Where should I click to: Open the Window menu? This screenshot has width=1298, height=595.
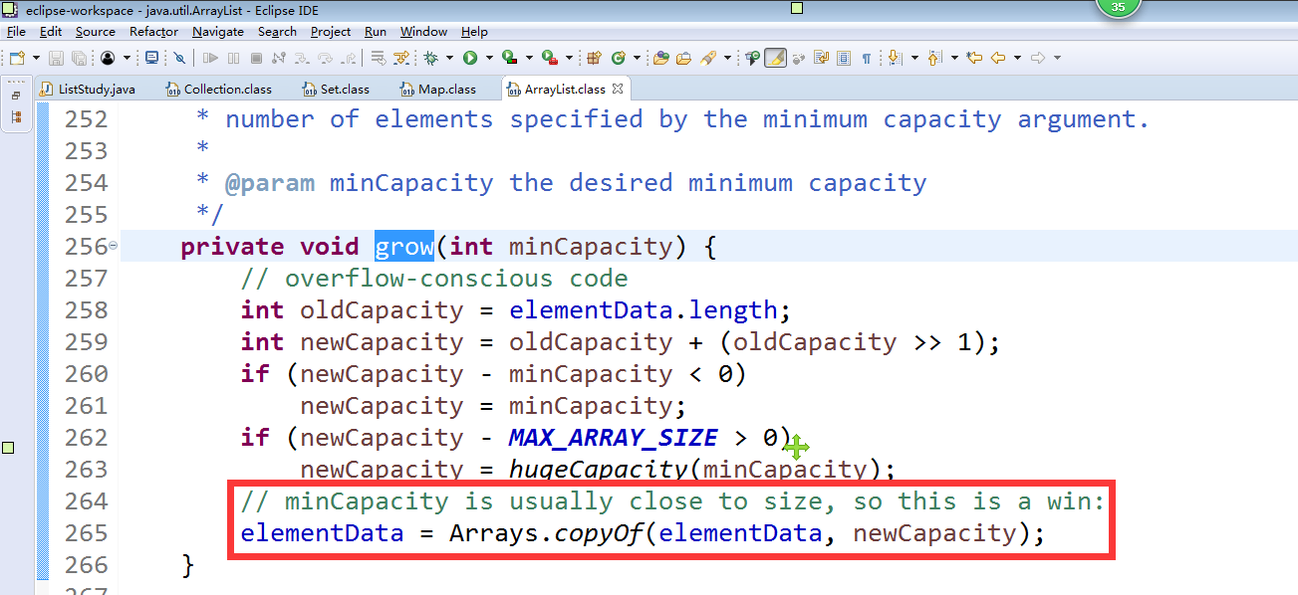pos(424,32)
